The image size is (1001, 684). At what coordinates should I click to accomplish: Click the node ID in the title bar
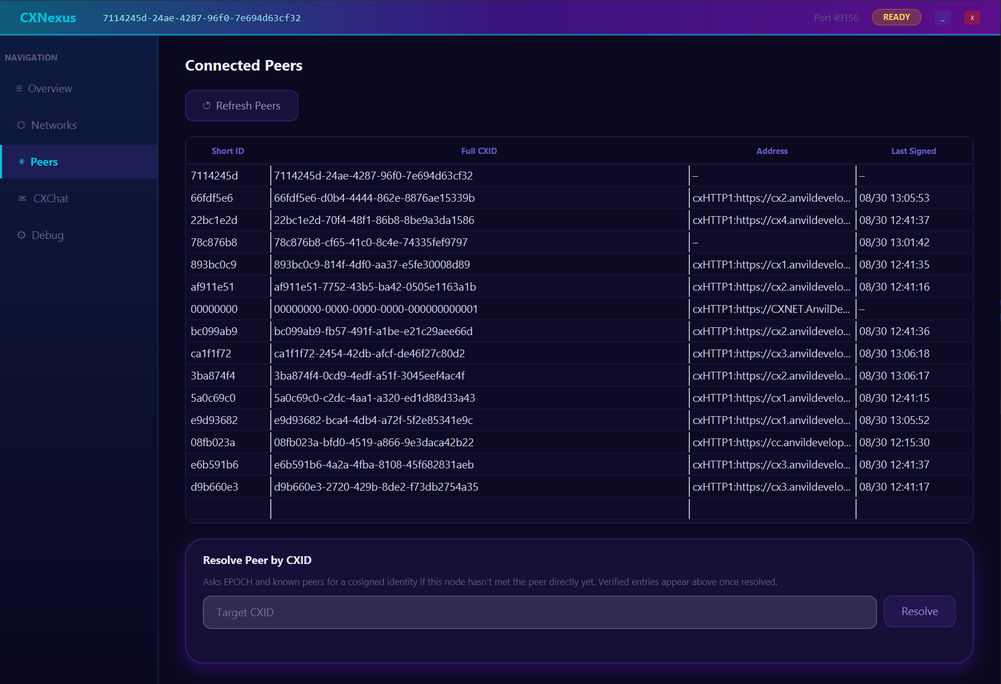tap(202, 18)
